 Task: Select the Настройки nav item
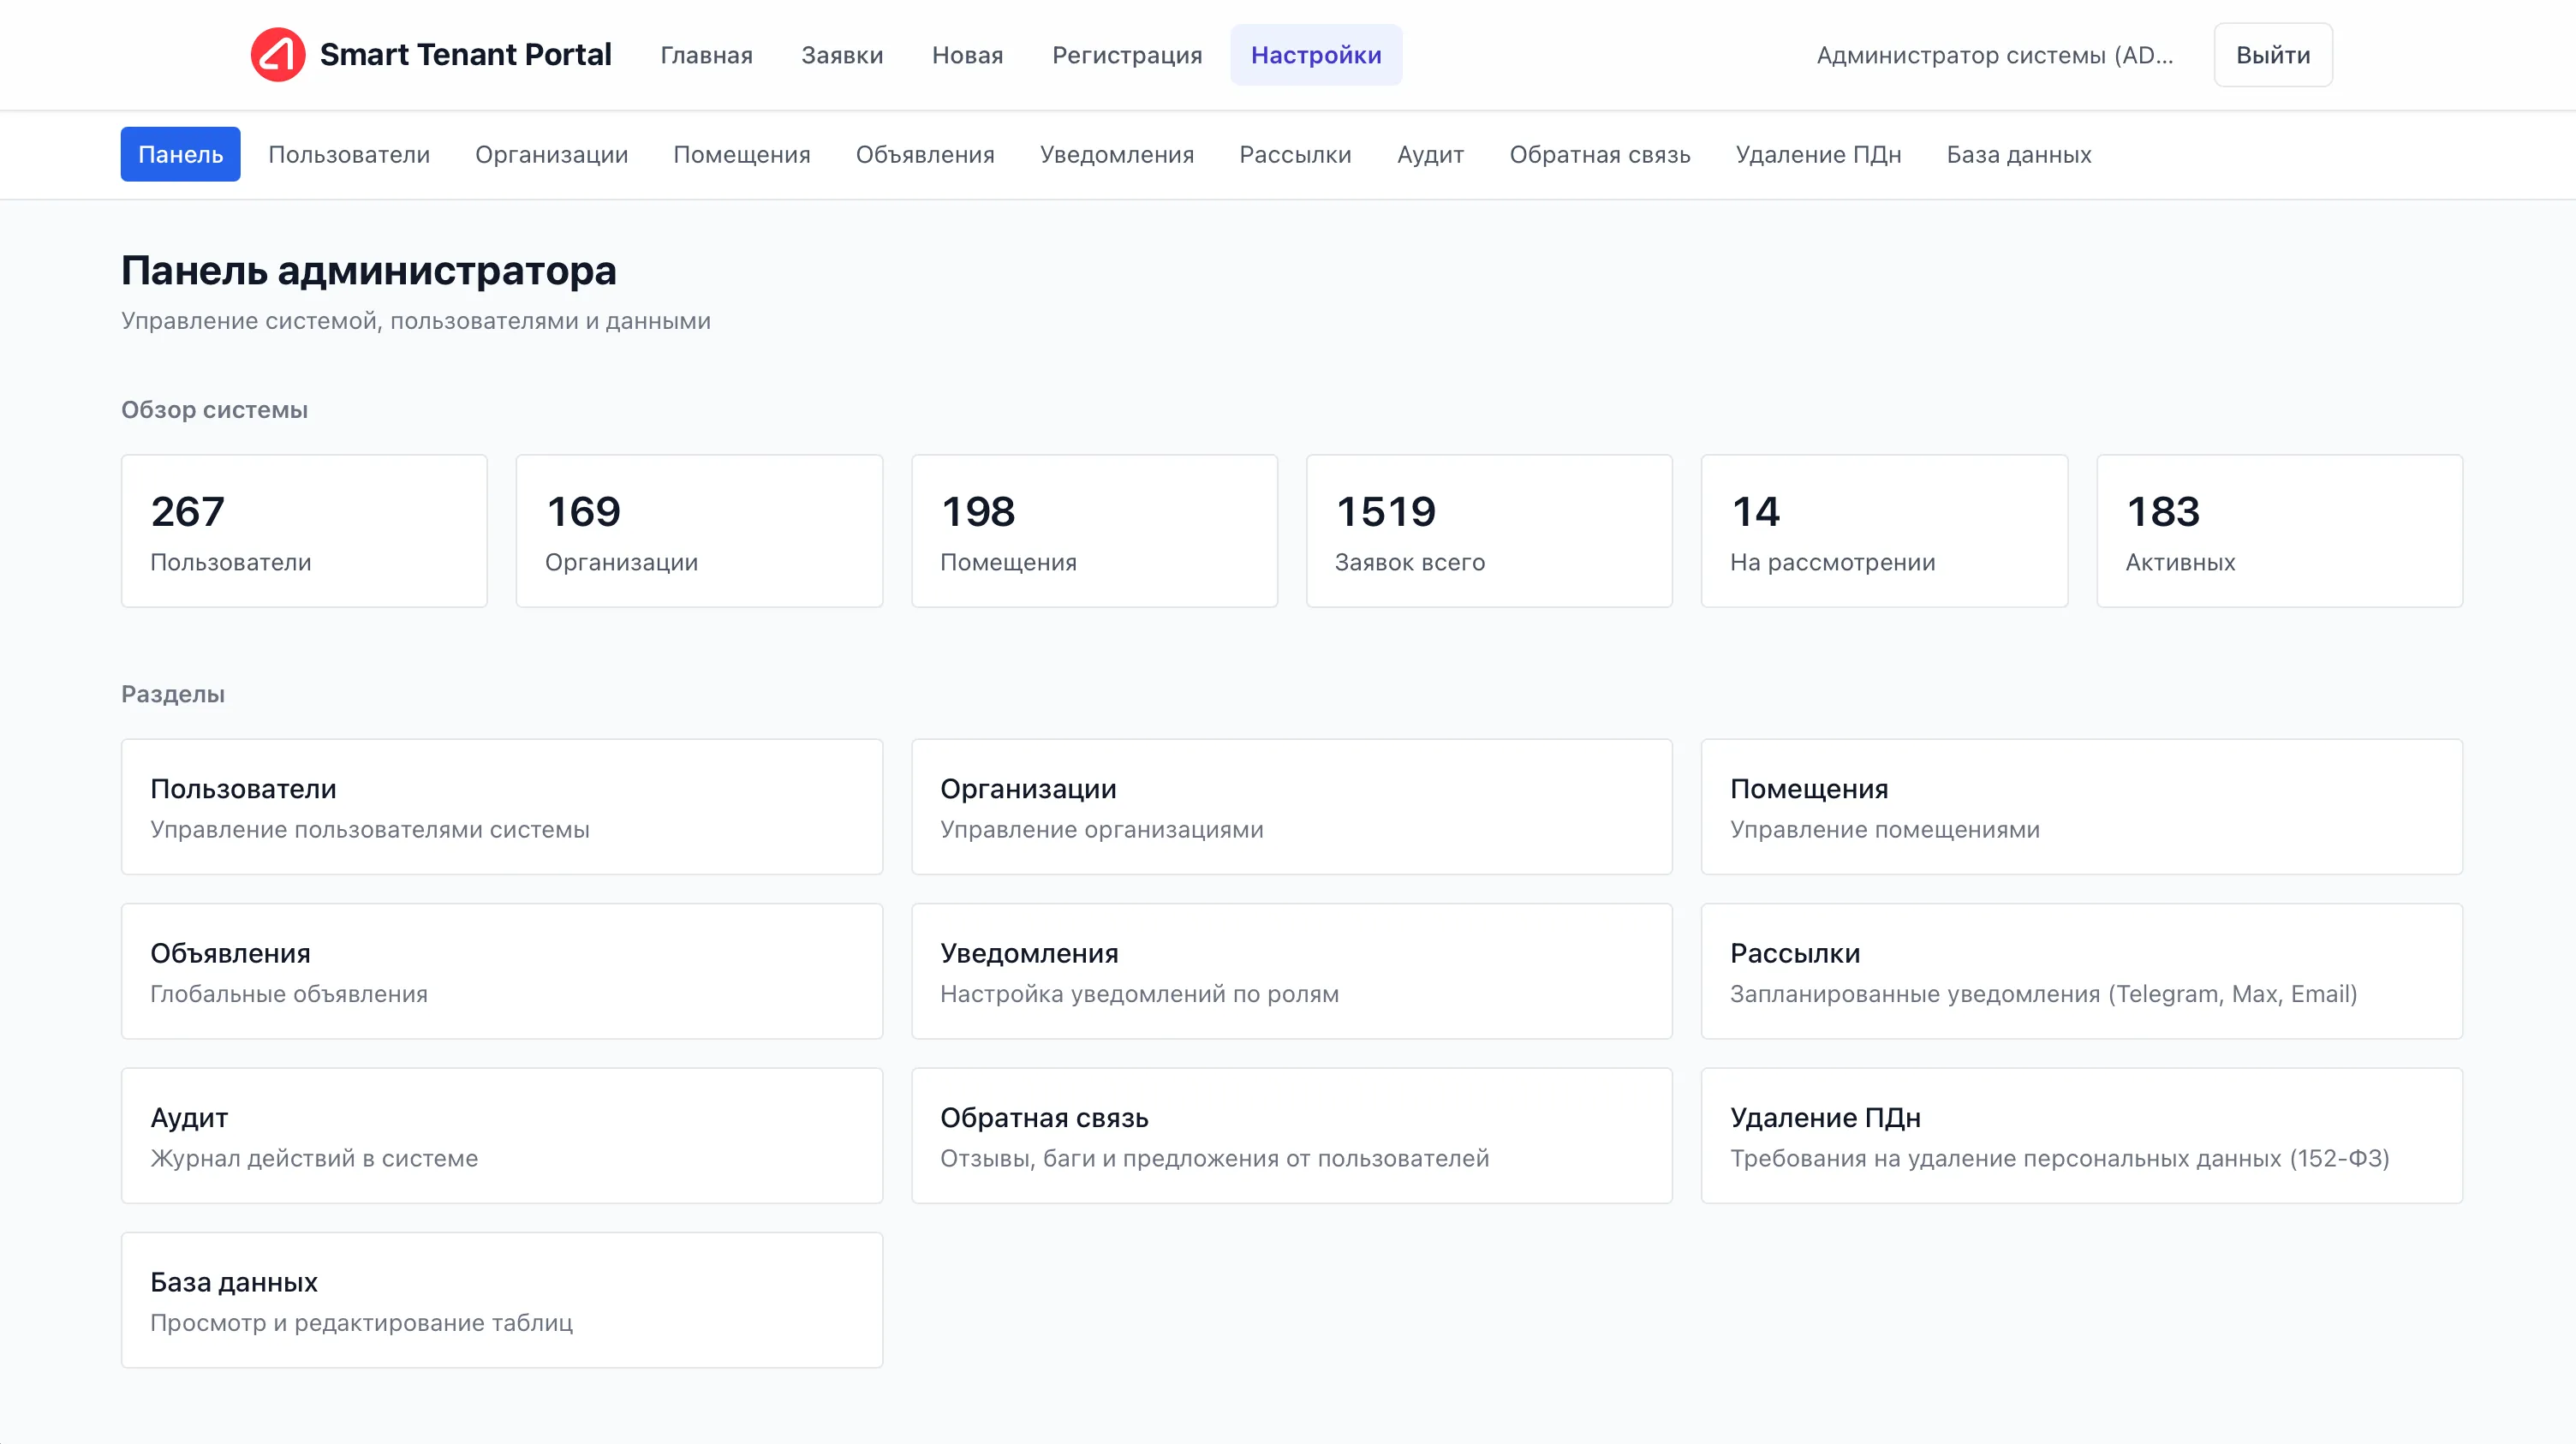pyautogui.click(x=1316, y=55)
